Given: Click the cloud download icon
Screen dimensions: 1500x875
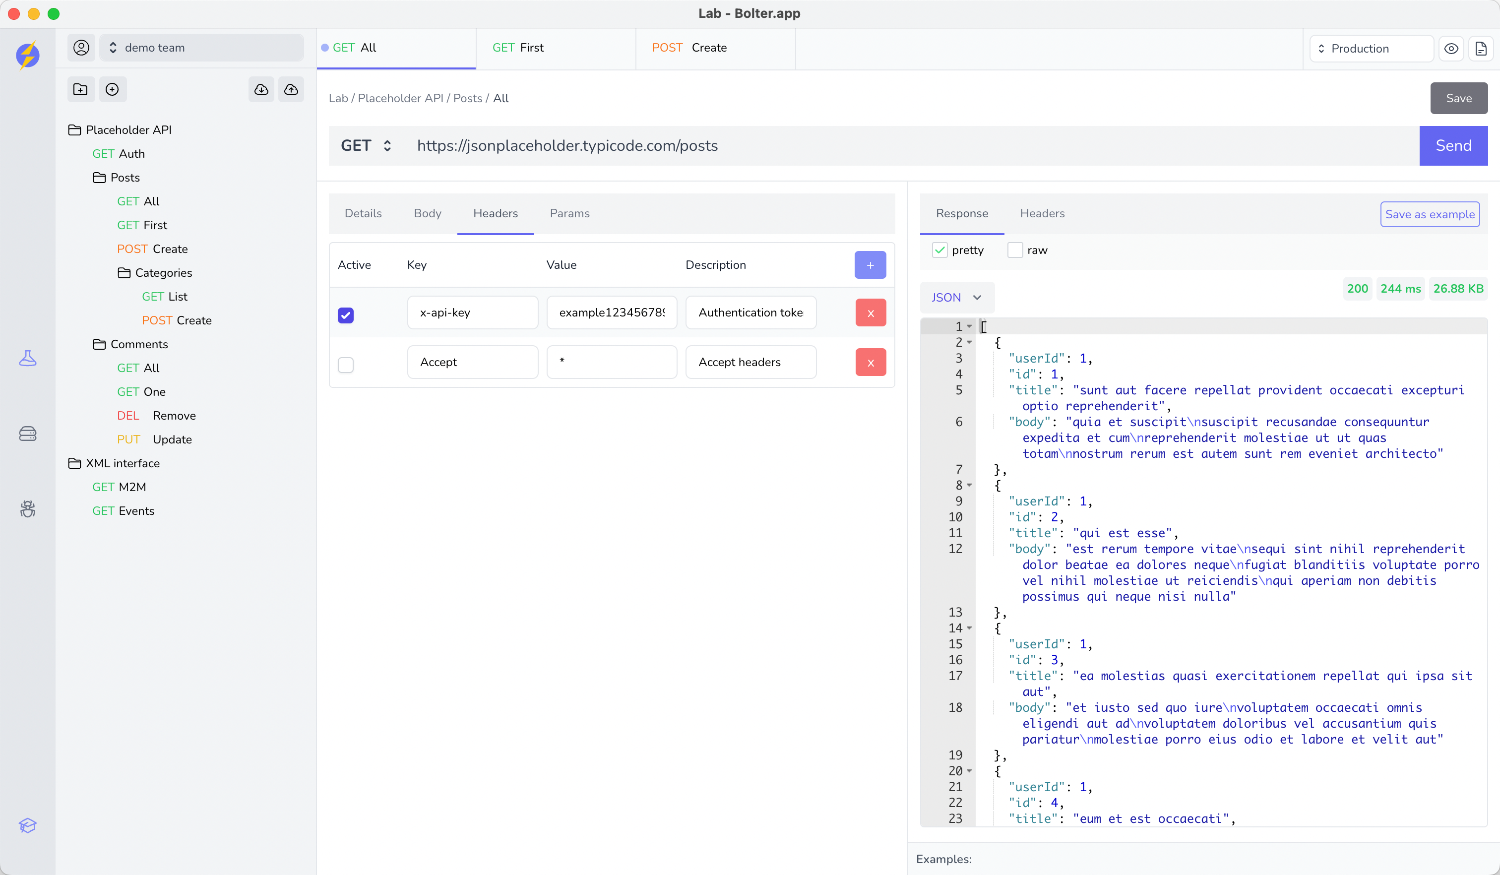Looking at the screenshot, I should (x=261, y=89).
